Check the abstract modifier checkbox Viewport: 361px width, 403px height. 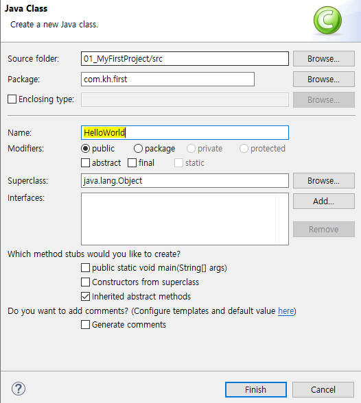pyautogui.click(x=85, y=162)
